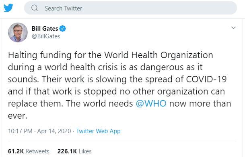
Task: Open the @BillGates handle link
Action: click(x=46, y=36)
